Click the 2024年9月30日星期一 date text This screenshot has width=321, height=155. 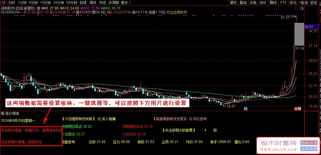pyautogui.click(x=18, y=121)
